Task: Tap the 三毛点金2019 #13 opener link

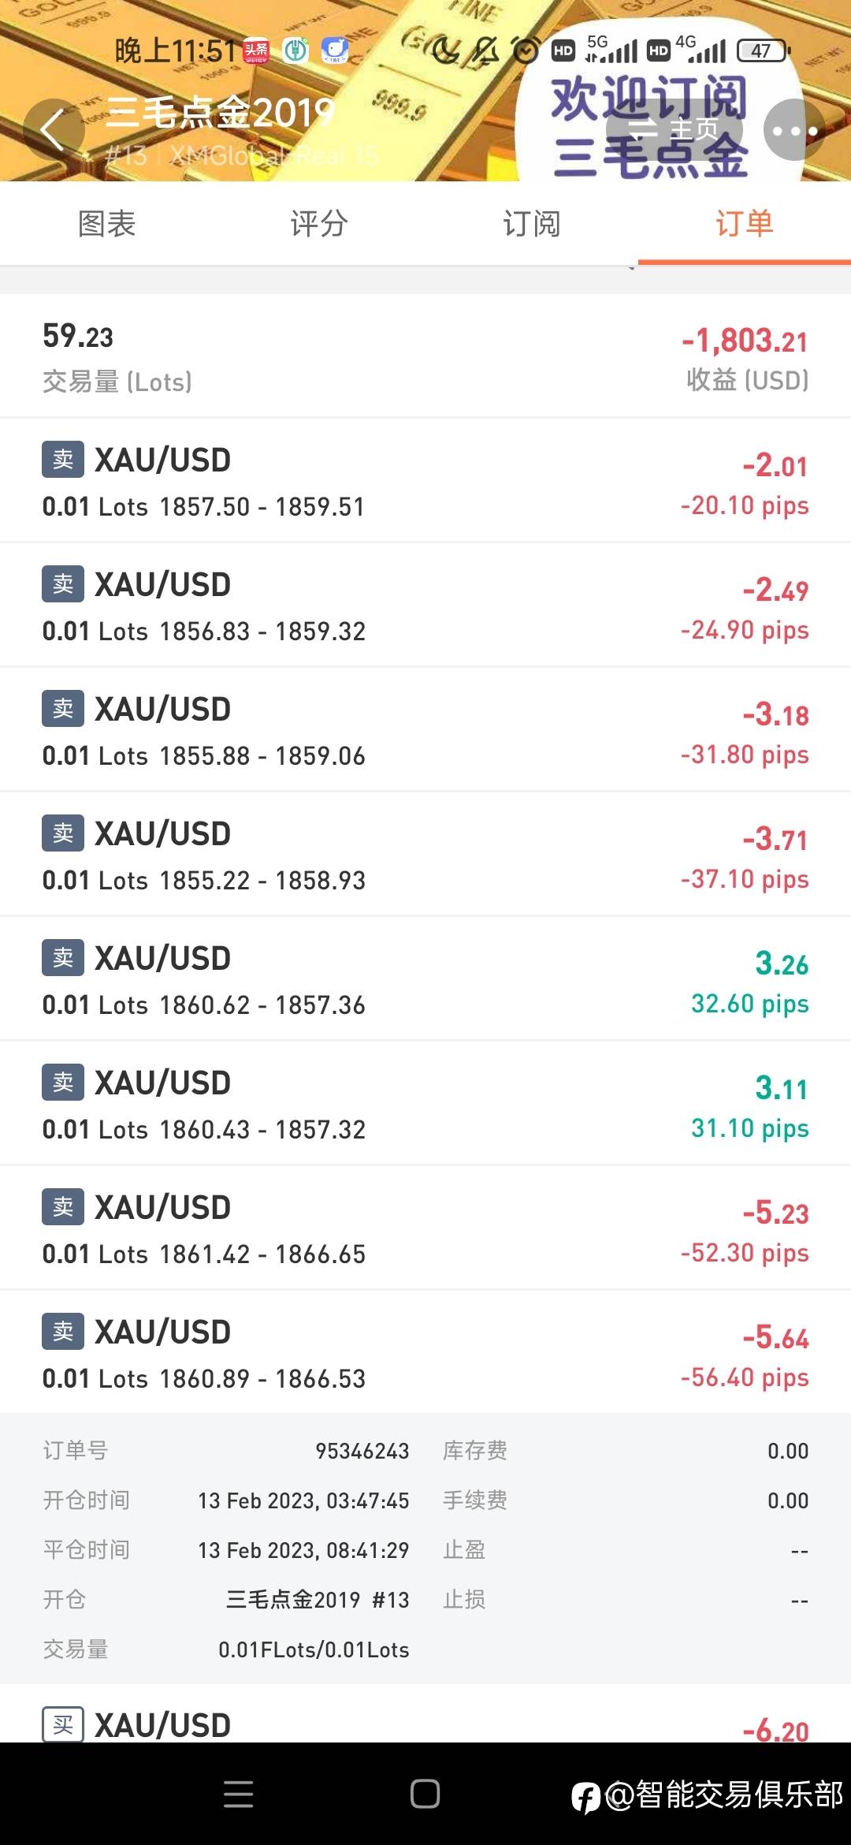Action: [x=318, y=1600]
